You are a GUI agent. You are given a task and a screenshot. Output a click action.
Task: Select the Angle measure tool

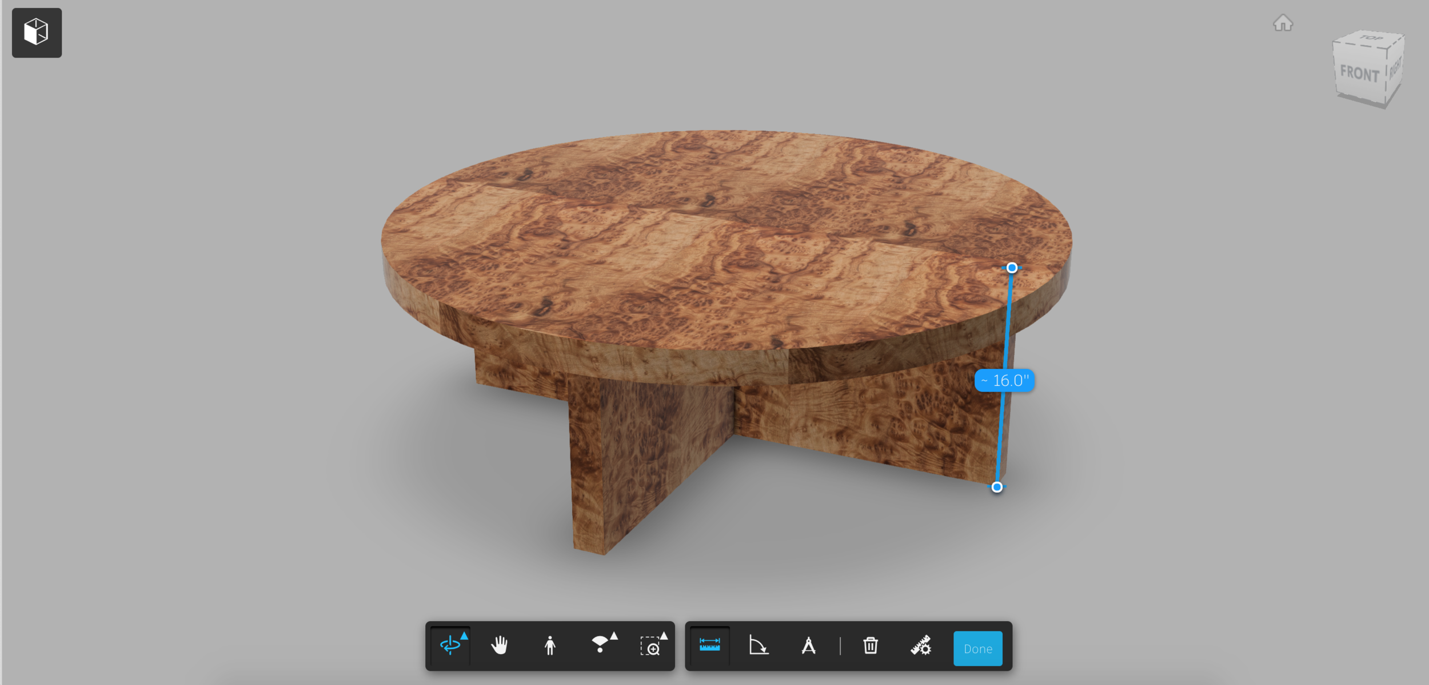click(x=759, y=646)
